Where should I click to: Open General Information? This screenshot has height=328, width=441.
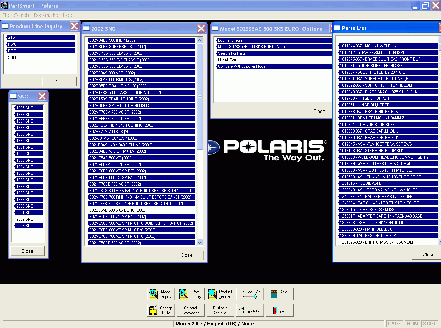click(191, 310)
